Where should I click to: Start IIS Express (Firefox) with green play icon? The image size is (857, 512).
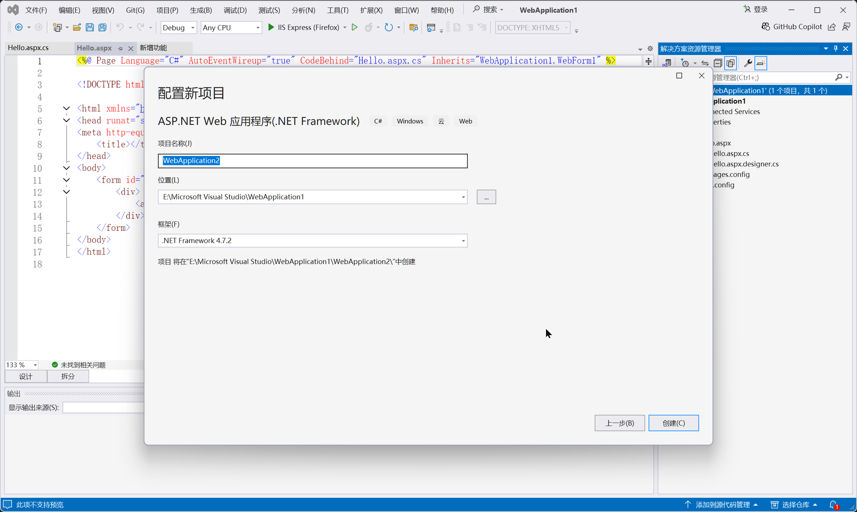(x=271, y=27)
